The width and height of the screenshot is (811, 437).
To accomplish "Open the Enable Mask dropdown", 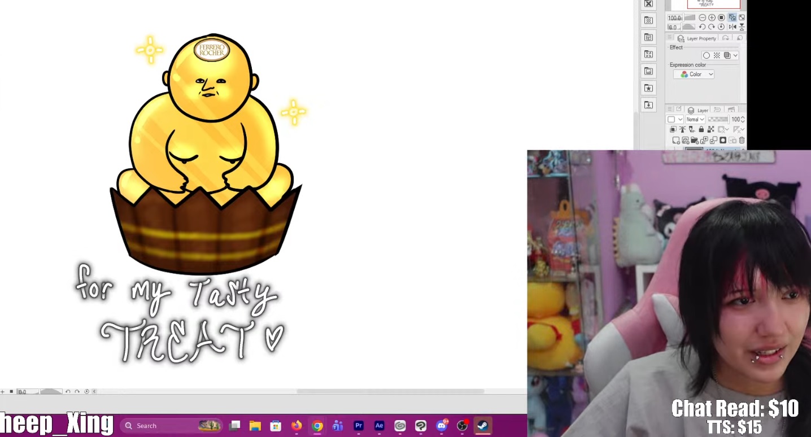I will coord(724,130).
